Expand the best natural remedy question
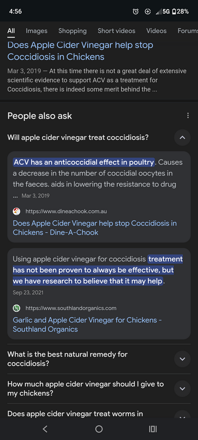The image size is (198, 440). [182, 359]
